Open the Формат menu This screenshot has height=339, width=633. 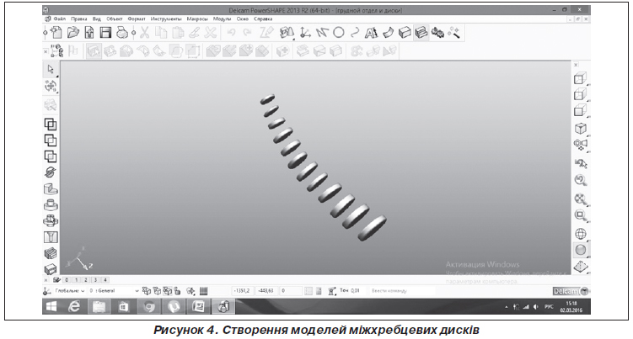(x=137, y=19)
